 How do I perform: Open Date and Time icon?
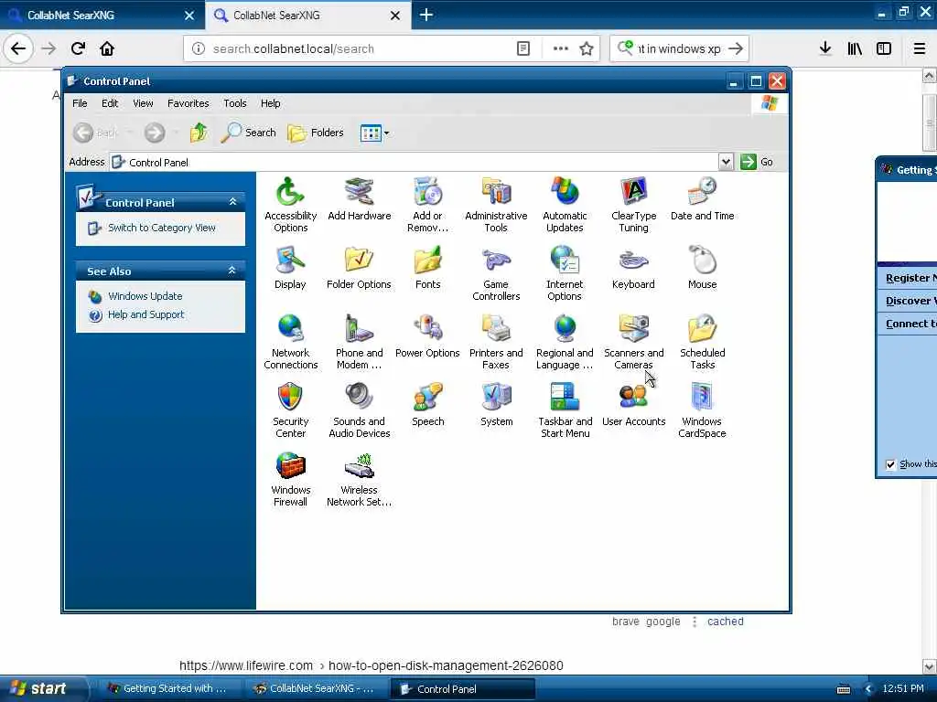tap(702, 199)
